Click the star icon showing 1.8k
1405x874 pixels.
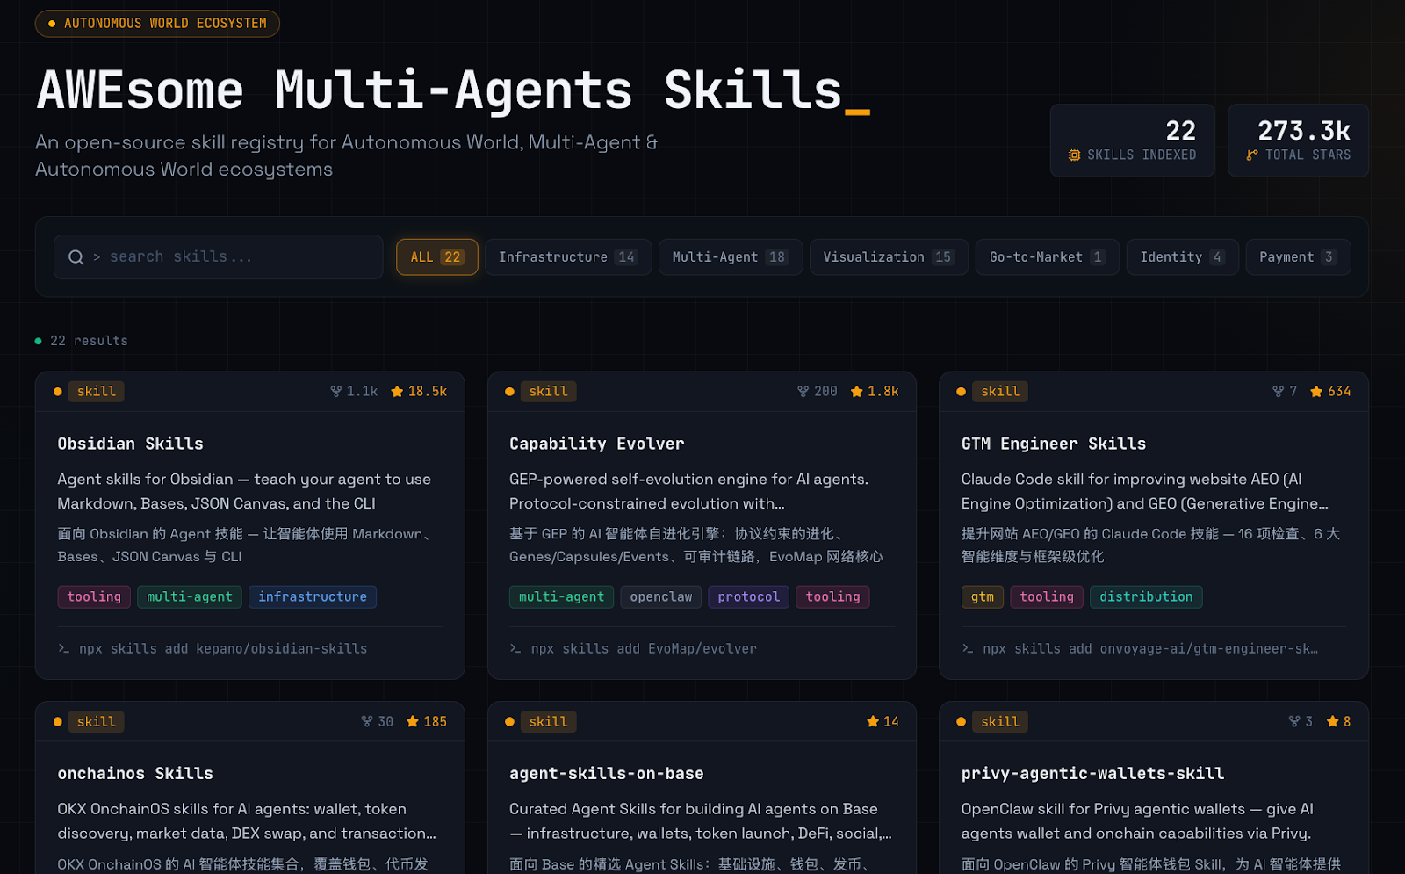[857, 392]
